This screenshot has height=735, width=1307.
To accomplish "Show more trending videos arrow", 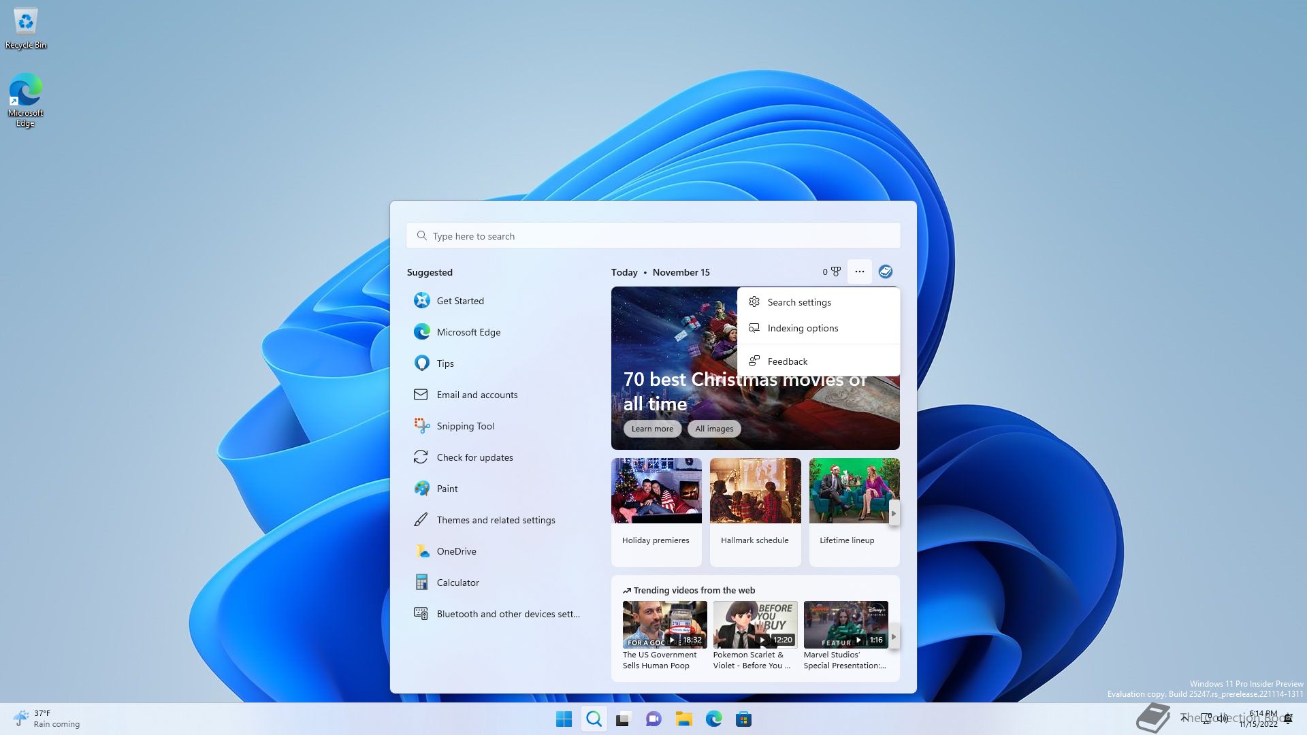I will pyautogui.click(x=893, y=637).
